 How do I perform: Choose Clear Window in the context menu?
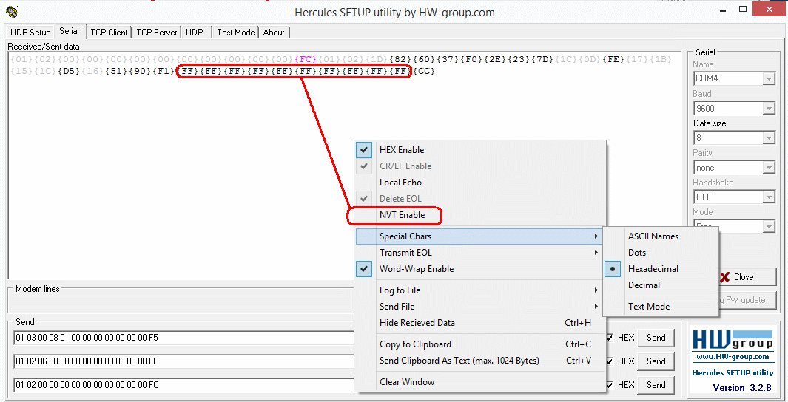point(407,382)
